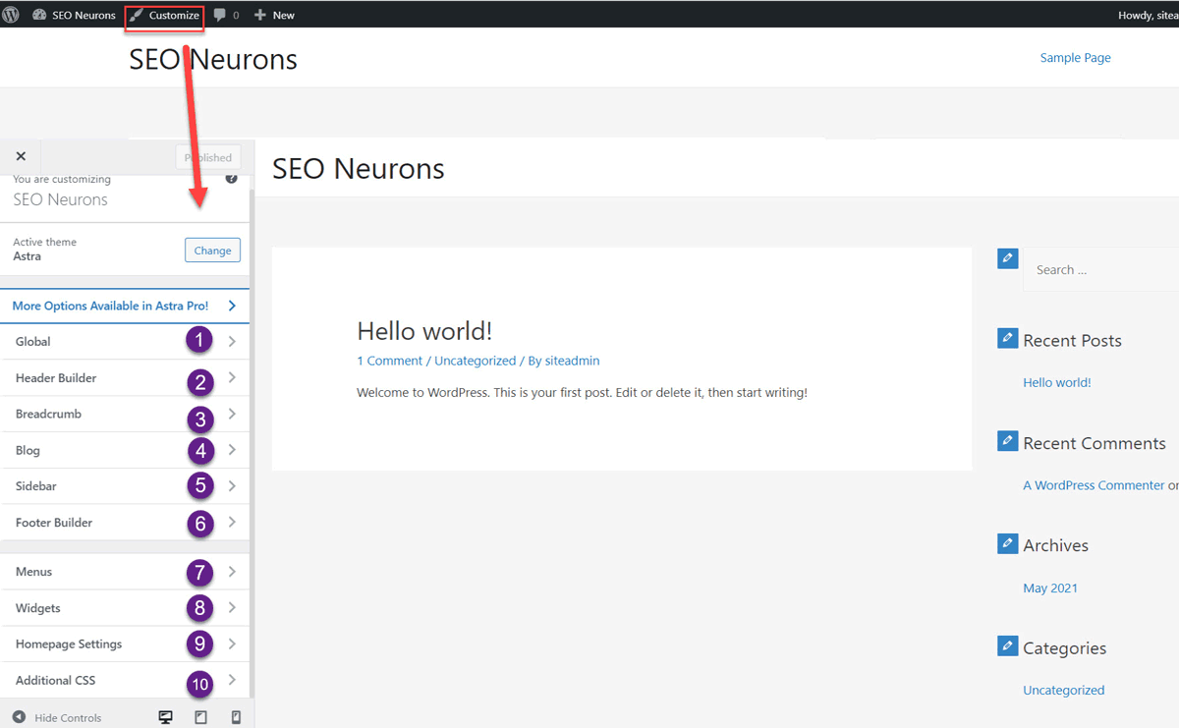
Task: Open the Additional CSS section
Action: tap(125, 681)
